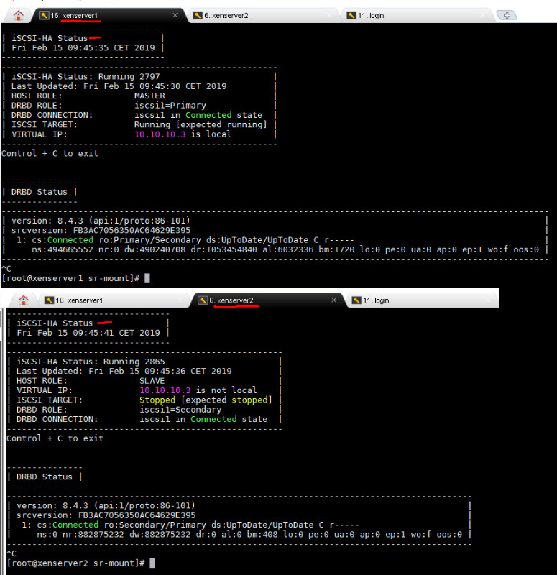The image size is (557, 575).
Task: Close the active 6. xenserver2 tab
Action: [333, 300]
